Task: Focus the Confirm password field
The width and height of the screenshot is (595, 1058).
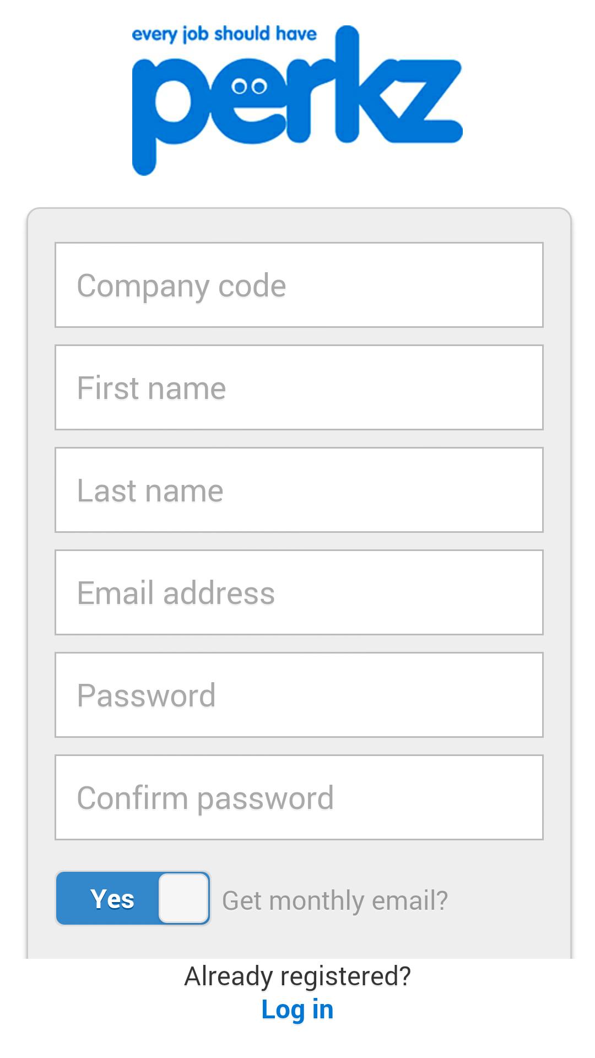Action: (x=299, y=797)
